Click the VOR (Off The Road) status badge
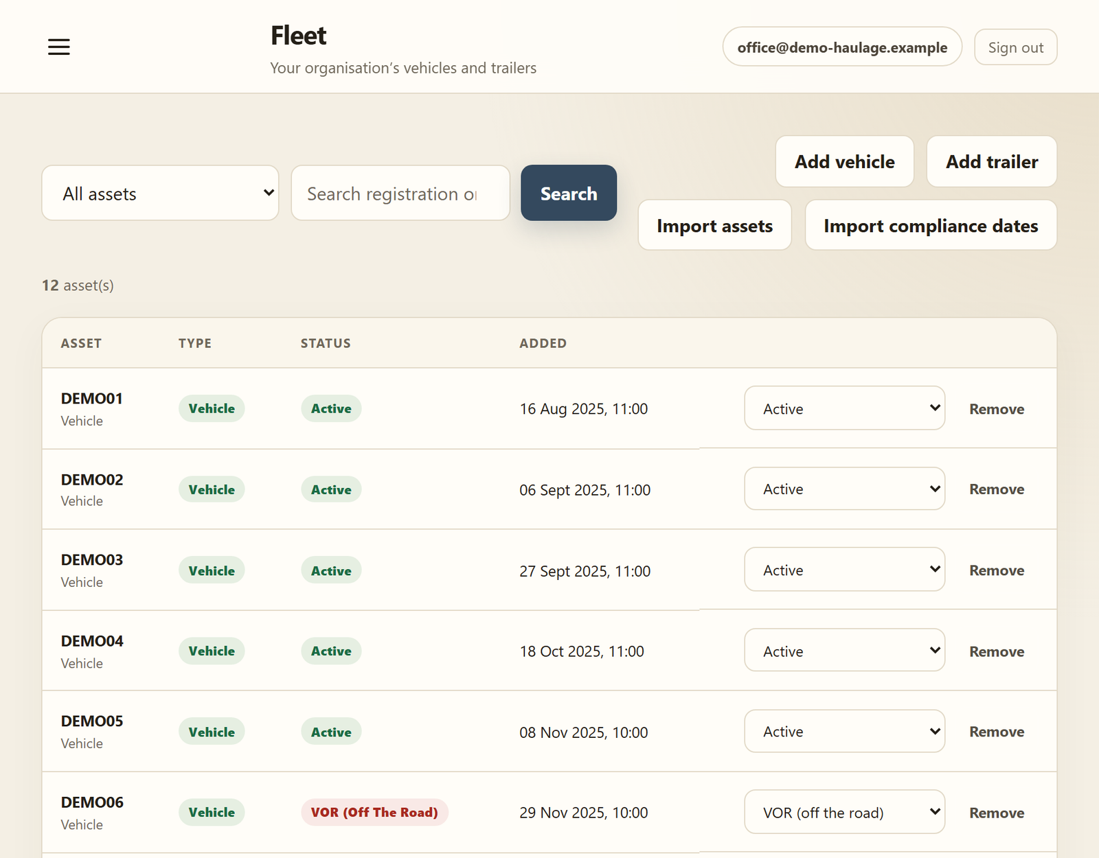The width and height of the screenshot is (1099, 858). [x=374, y=812]
